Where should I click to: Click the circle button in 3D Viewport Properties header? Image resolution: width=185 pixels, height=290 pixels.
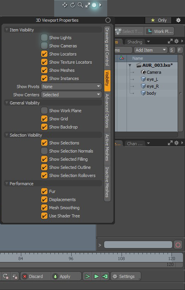(108, 20)
